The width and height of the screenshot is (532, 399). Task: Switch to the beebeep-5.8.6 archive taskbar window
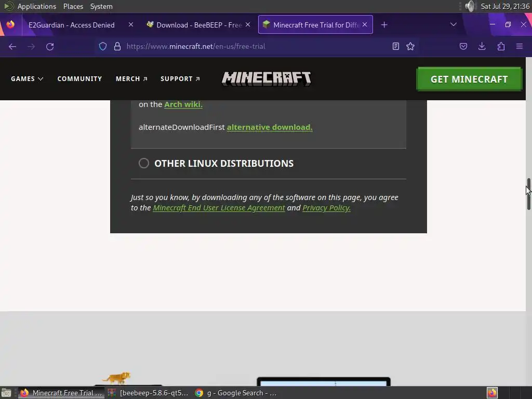tap(148, 393)
